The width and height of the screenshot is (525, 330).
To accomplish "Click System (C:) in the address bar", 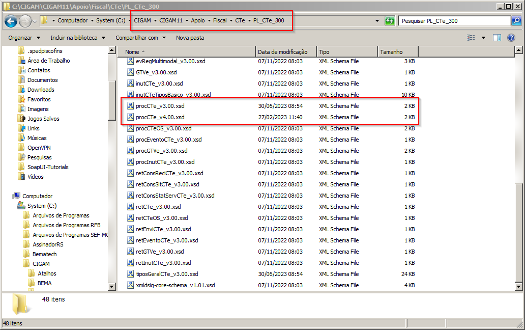I will coord(110,20).
